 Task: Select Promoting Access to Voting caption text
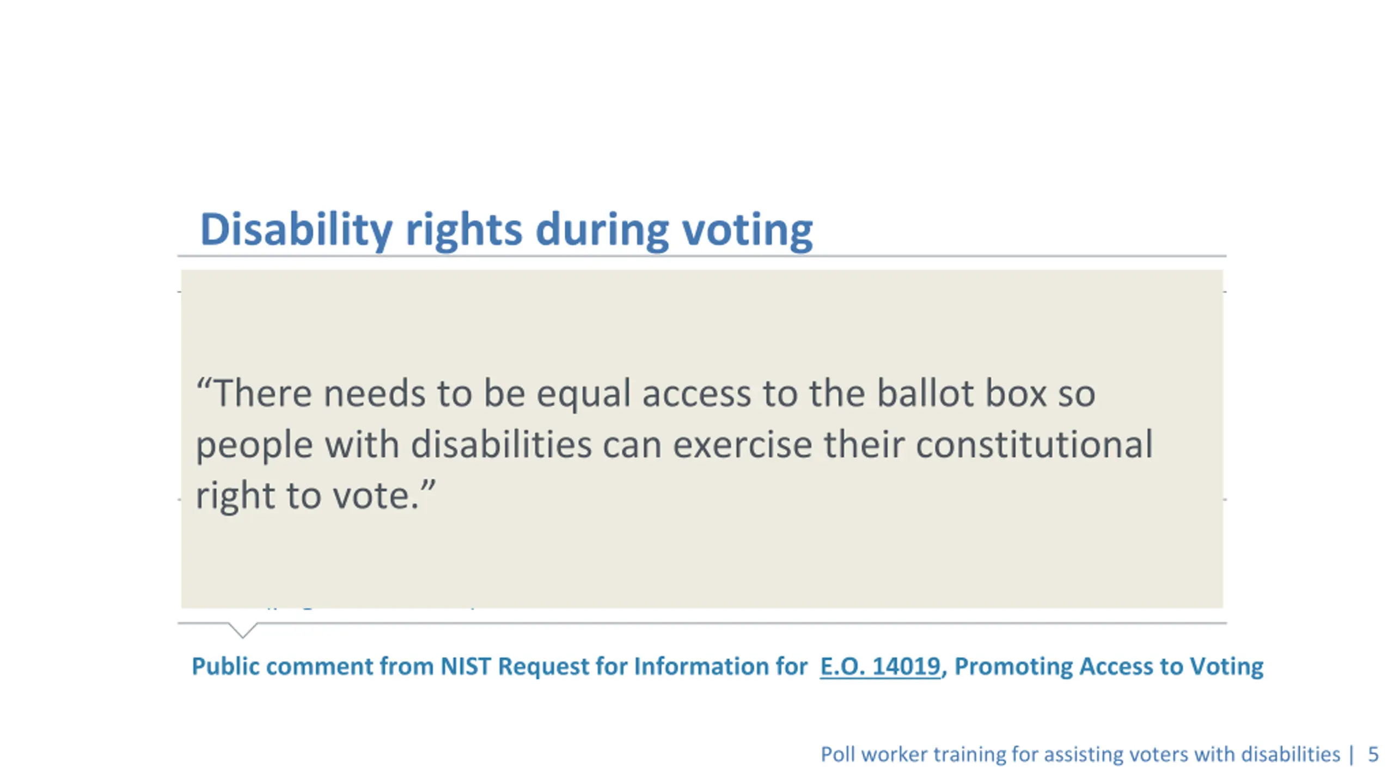pyautogui.click(x=1109, y=667)
